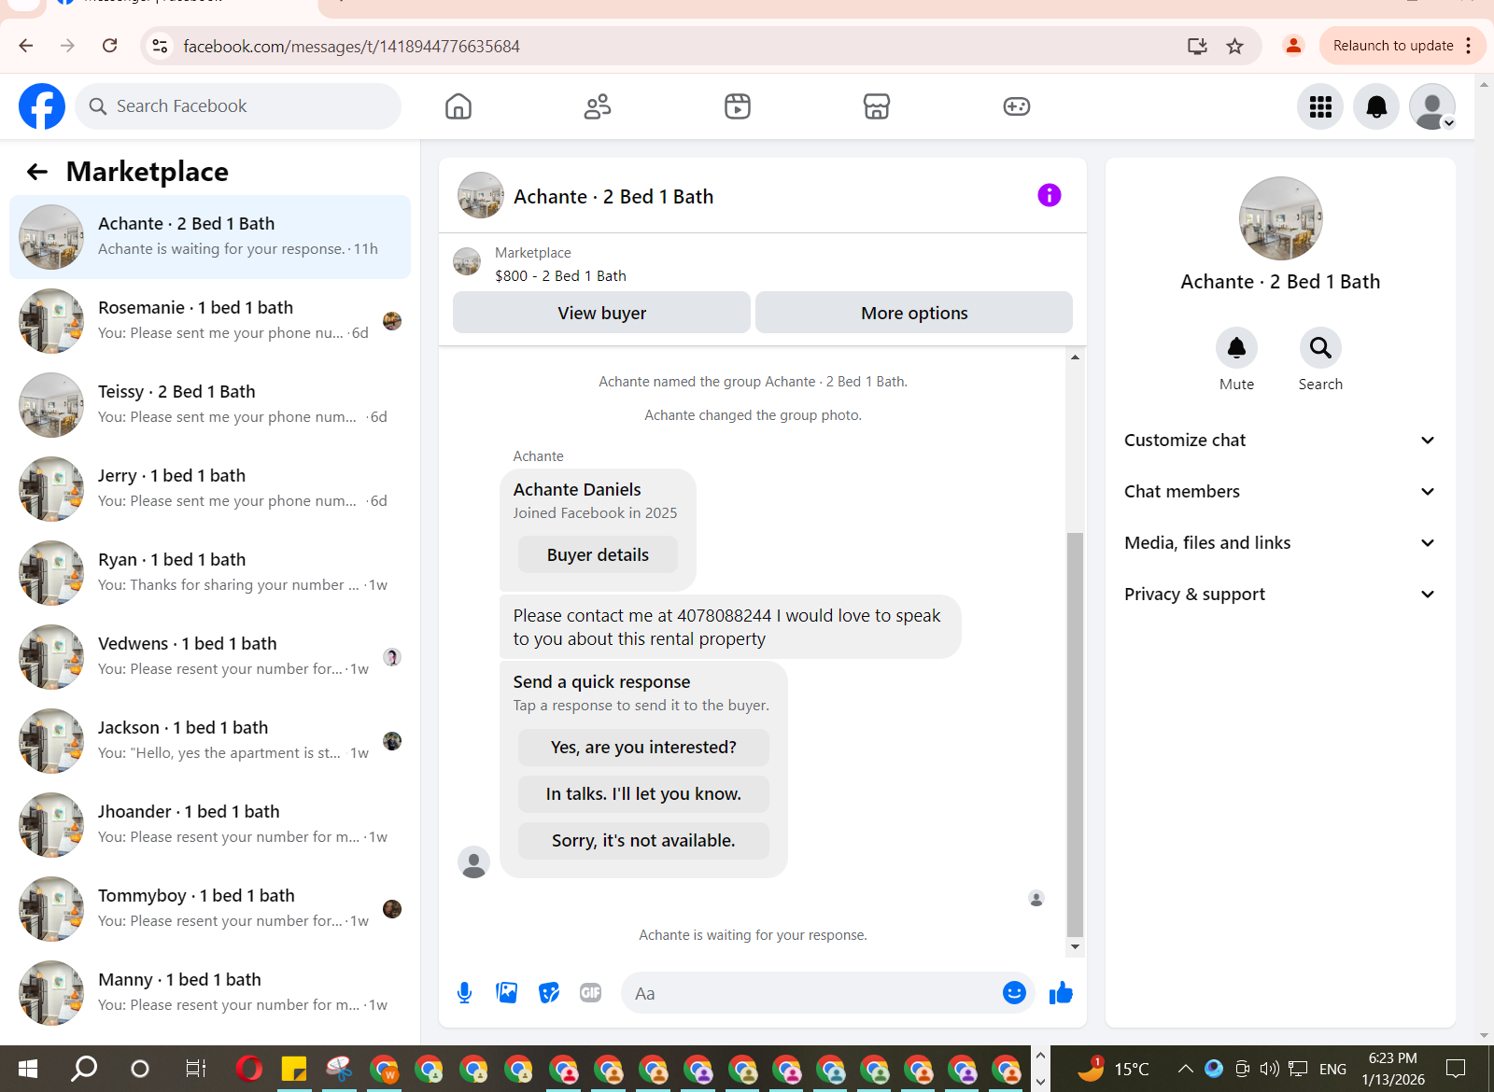Expand Chat members section
Image resolution: width=1494 pixels, height=1092 pixels.
point(1279,492)
